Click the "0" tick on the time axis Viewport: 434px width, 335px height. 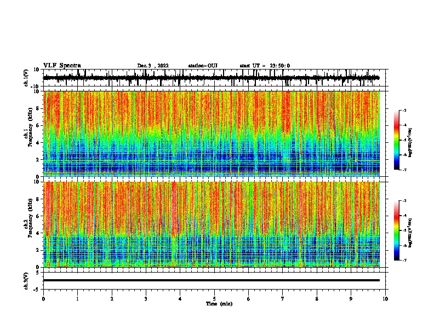pos(43,299)
